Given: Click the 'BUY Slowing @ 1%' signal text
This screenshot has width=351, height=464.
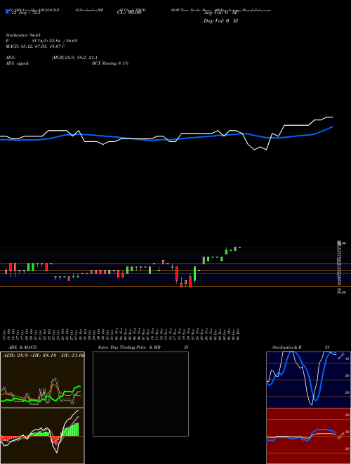Looking at the screenshot, I should point(110,63).
